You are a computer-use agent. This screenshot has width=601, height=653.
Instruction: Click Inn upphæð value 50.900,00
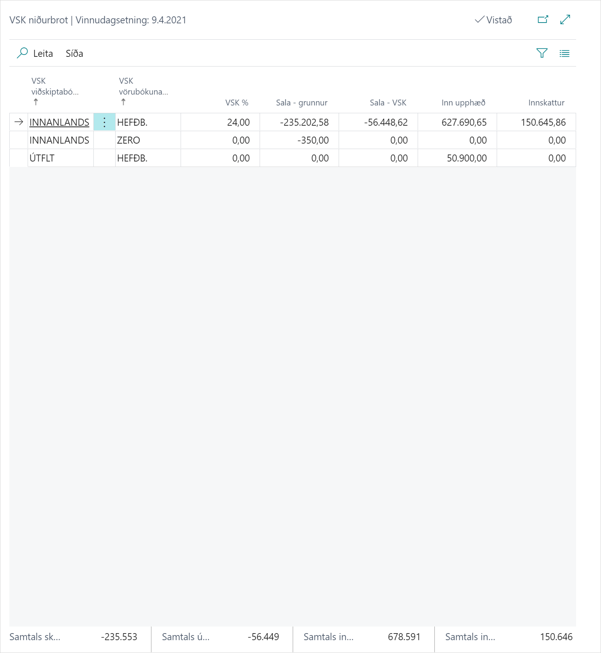(467, 158)
